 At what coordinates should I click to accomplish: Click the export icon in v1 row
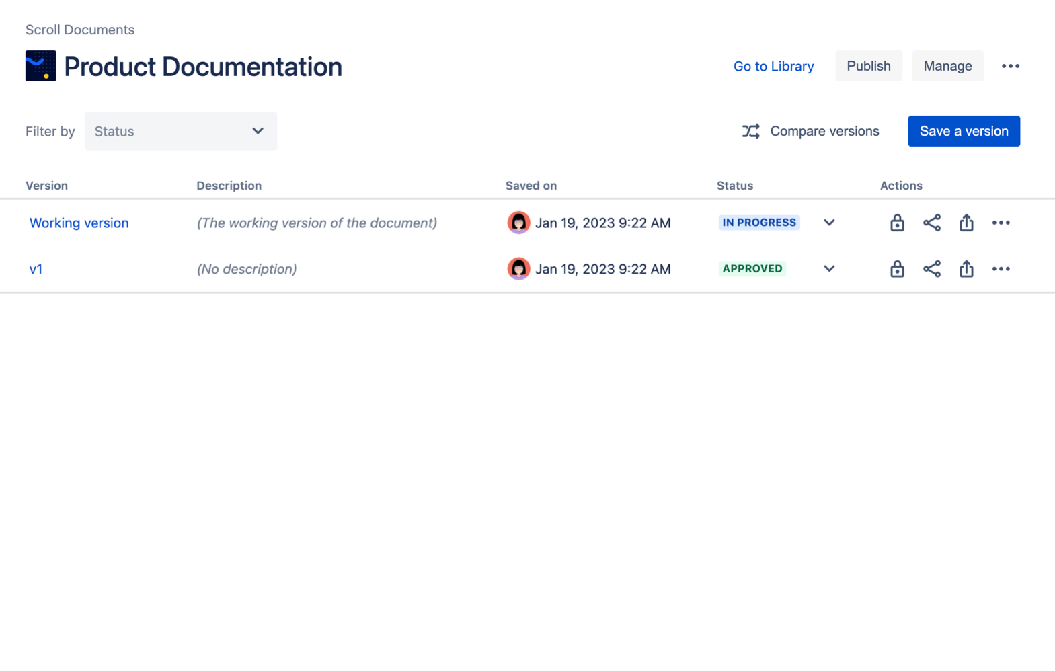click(x=966, y=269)
